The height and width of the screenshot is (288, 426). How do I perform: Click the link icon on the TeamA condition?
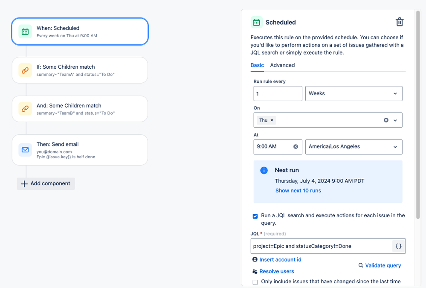(25, 70)
